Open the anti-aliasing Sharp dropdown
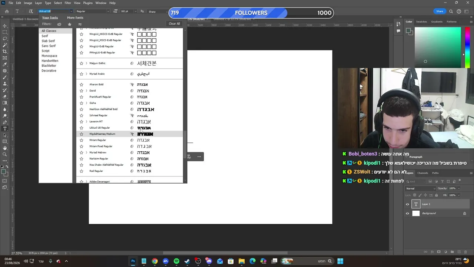The height and width of the screenshot is (267, 474). point(157,11)
